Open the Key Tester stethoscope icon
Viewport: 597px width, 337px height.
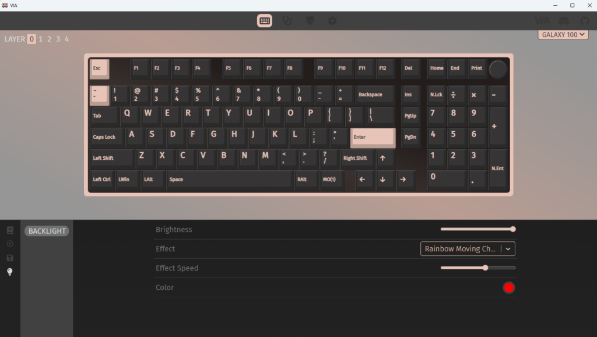point(287,21)
